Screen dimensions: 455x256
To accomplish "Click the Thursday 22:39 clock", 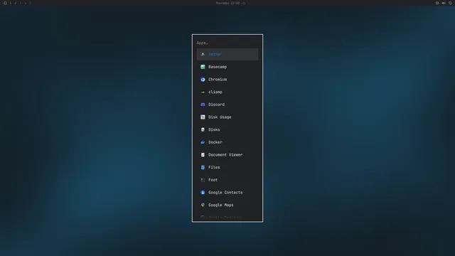I will coord(227,3).
